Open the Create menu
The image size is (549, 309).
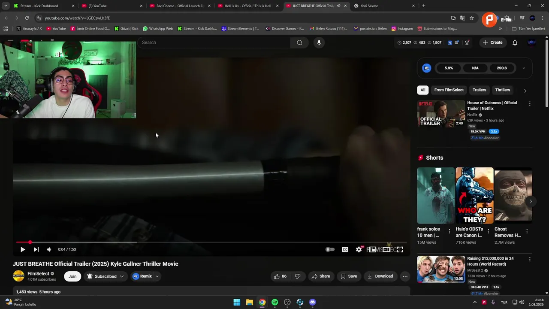492,42
